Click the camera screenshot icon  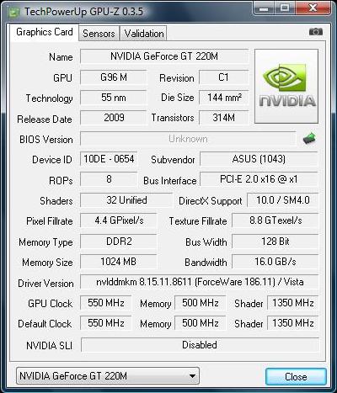click(316, 32)
